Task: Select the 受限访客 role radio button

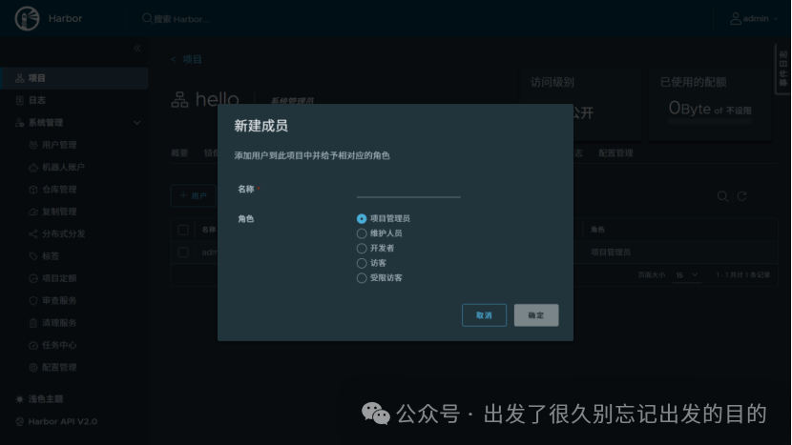Action: 361,278
